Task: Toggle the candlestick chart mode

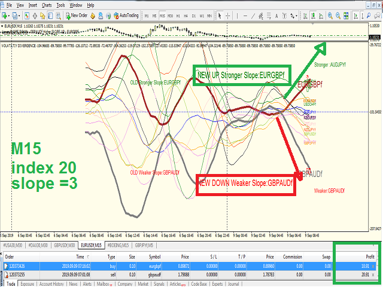Action: click(313, 16)
